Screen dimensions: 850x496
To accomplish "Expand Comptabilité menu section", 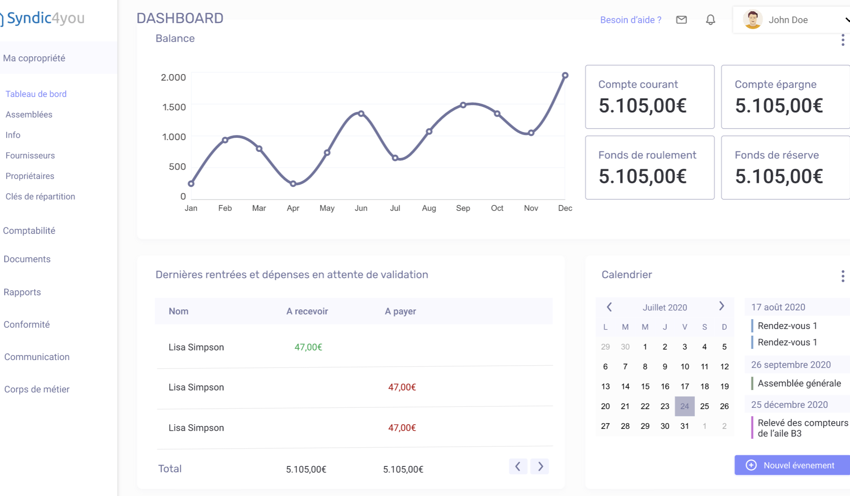I will click(x=29, y=231).
